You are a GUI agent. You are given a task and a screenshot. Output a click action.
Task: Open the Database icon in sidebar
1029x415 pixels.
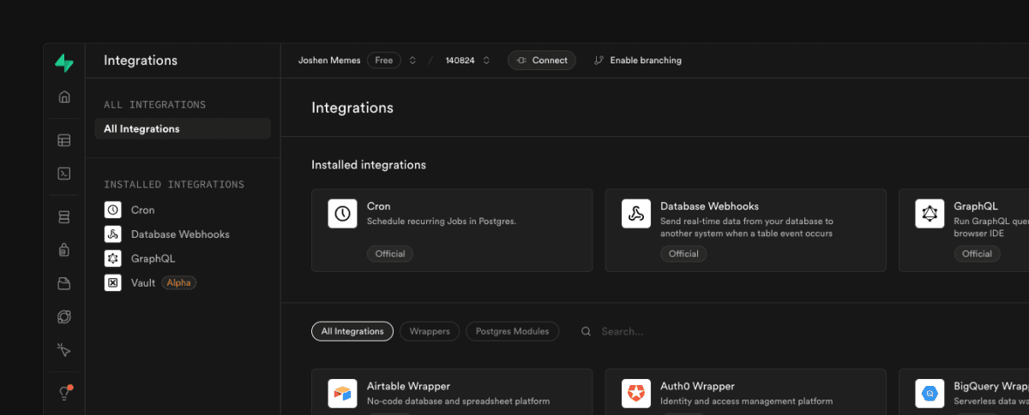click(64, 217)
